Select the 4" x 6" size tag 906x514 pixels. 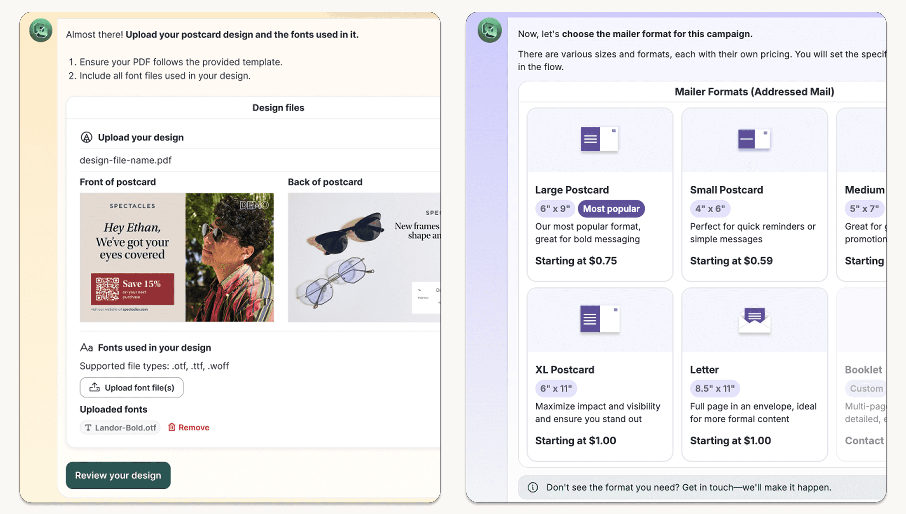pos(710,209)
